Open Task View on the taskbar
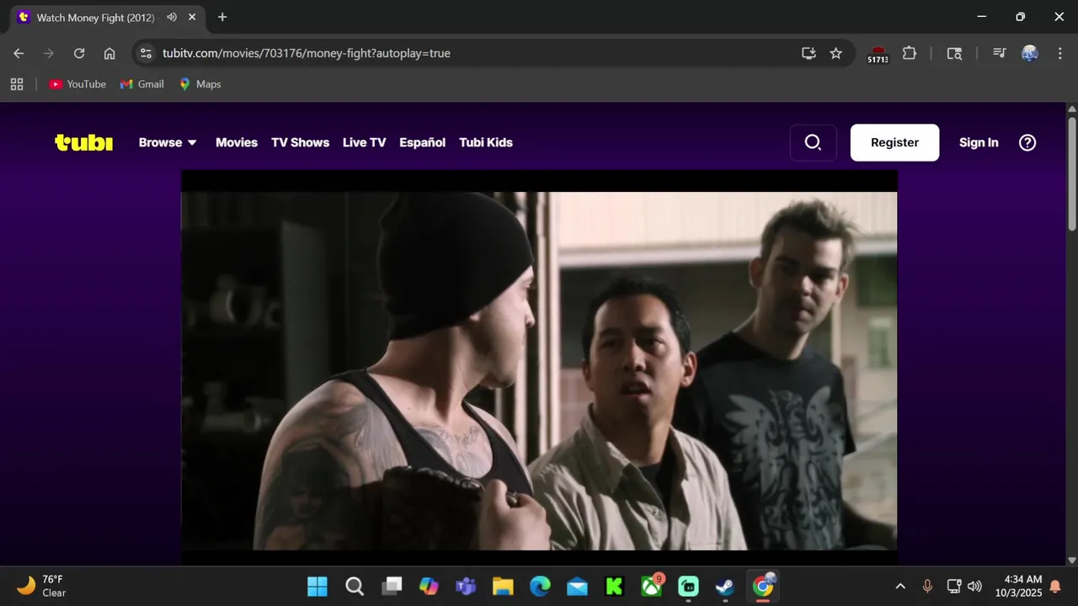This screenshot has height=606, width=1078. pyautogui.click(x=392, y=586)
